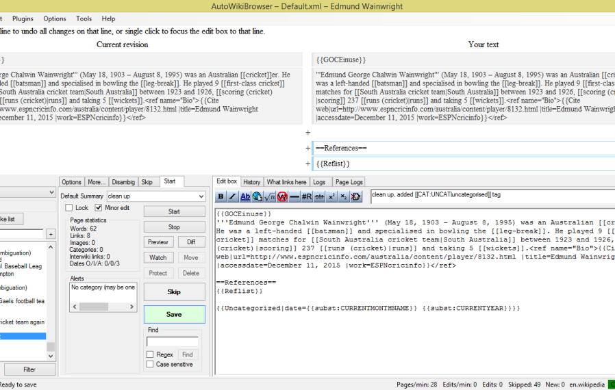Open the Plugins menu
This screenshot has width=615, height=390.
pos(23,18)
